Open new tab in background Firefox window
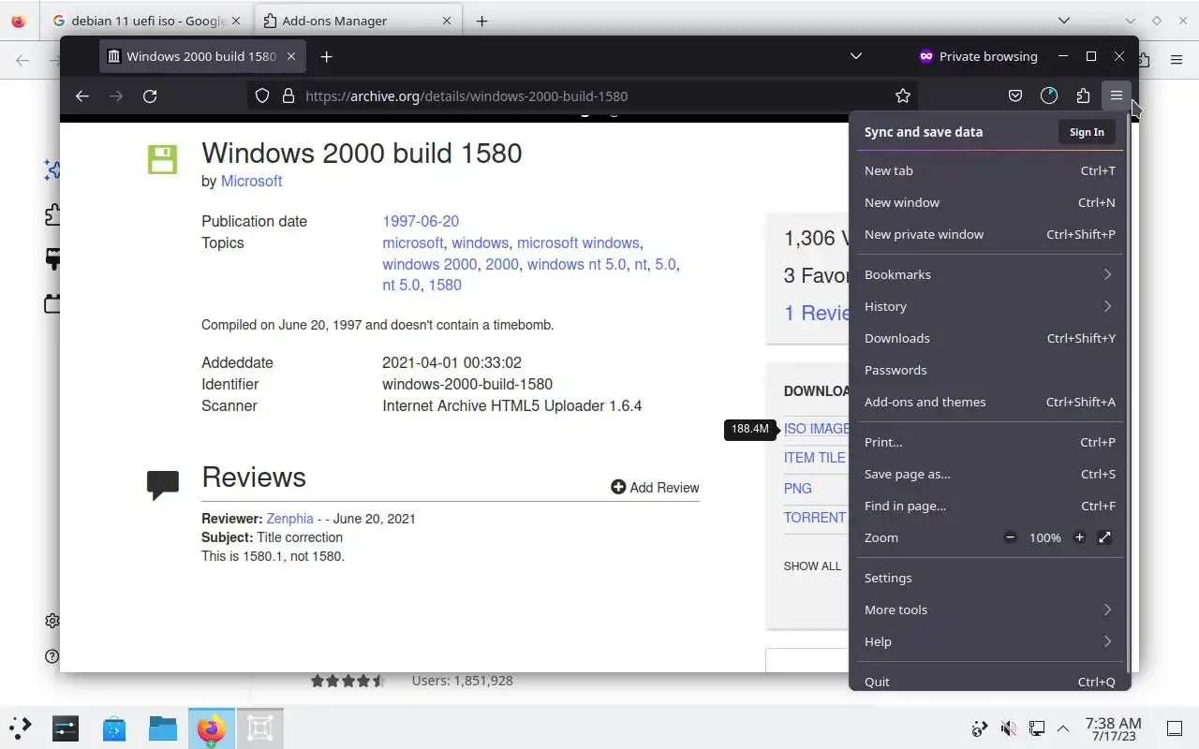The image size is (1199, 749). (x=481, y=21)
